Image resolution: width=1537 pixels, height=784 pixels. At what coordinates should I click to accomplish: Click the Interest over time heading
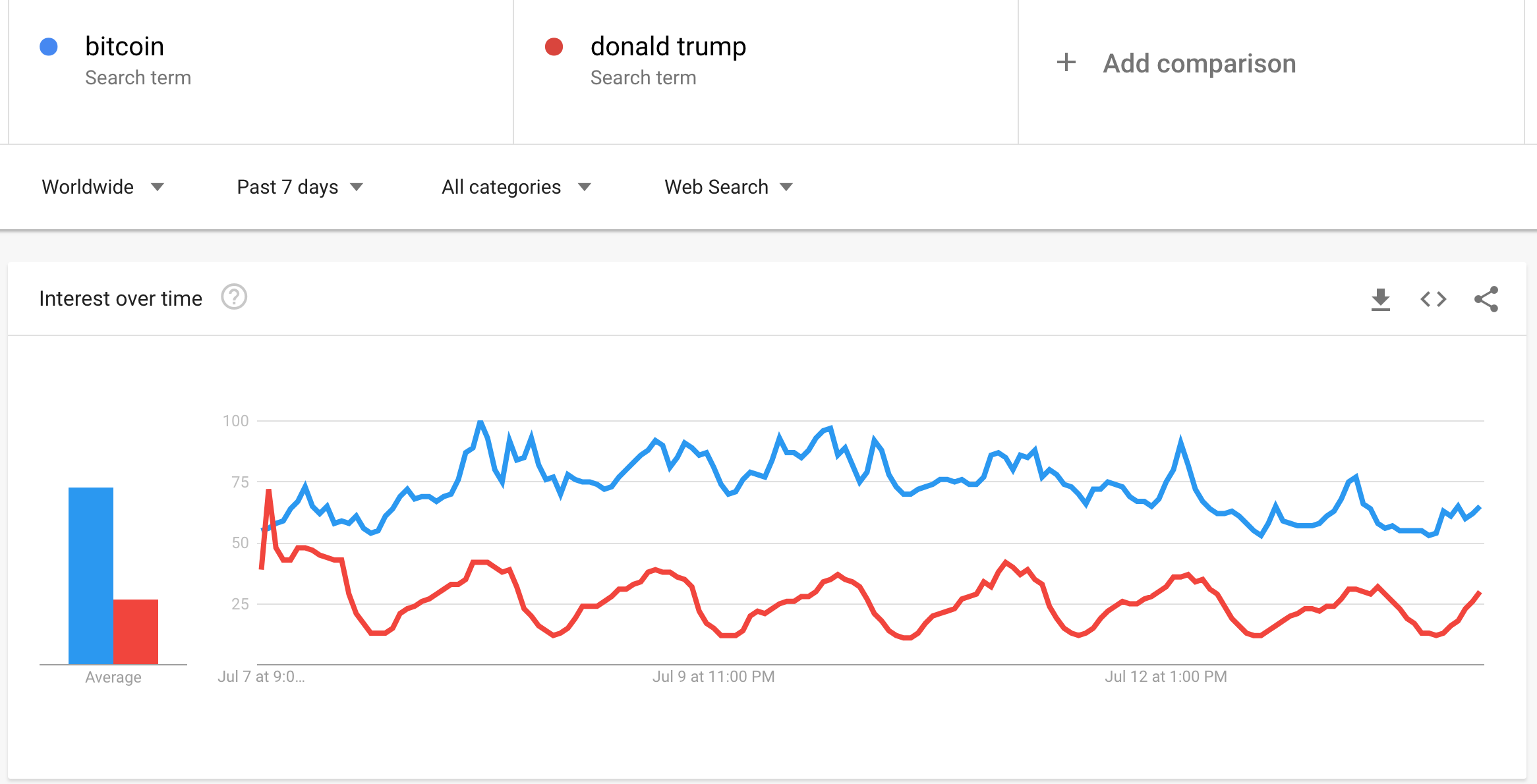[121, 298]
